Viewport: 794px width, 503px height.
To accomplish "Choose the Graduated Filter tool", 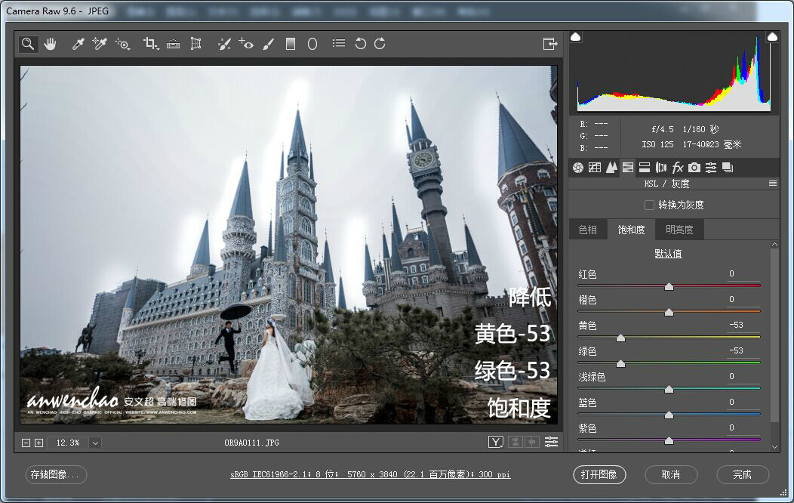I will coord(290,44).
